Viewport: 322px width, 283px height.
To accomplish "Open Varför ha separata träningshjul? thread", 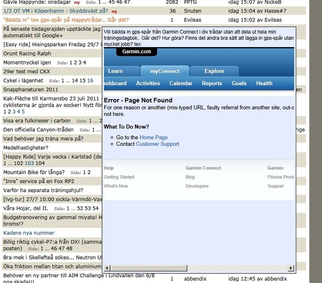I will coord(43,190).
